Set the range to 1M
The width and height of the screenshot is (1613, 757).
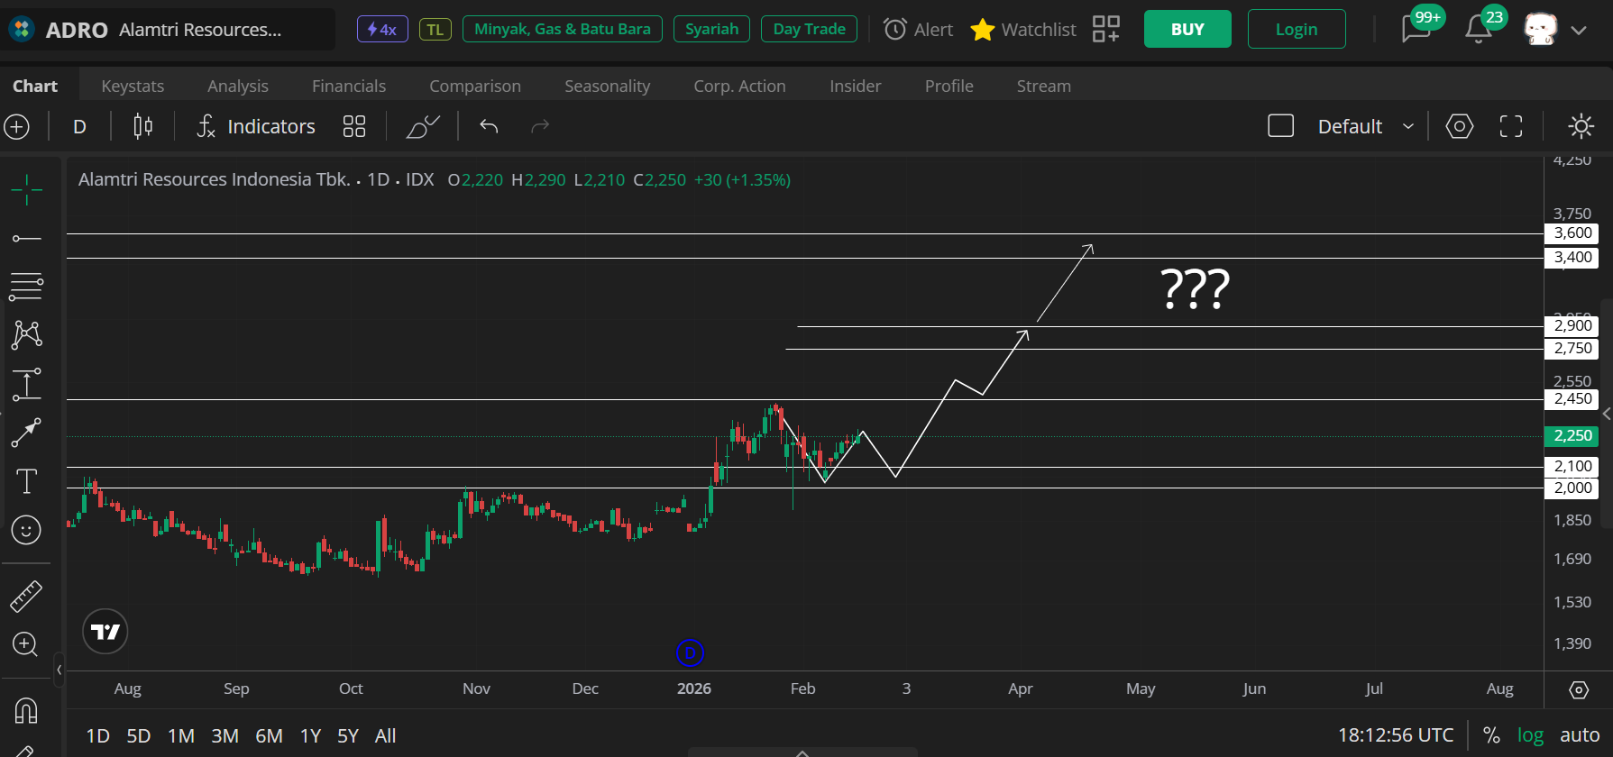(x=181, y=736)
